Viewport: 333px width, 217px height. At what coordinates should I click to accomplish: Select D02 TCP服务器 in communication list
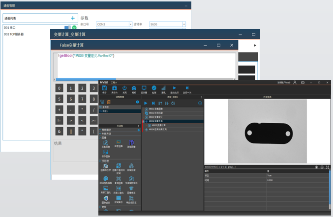click(x=15, y=34)
